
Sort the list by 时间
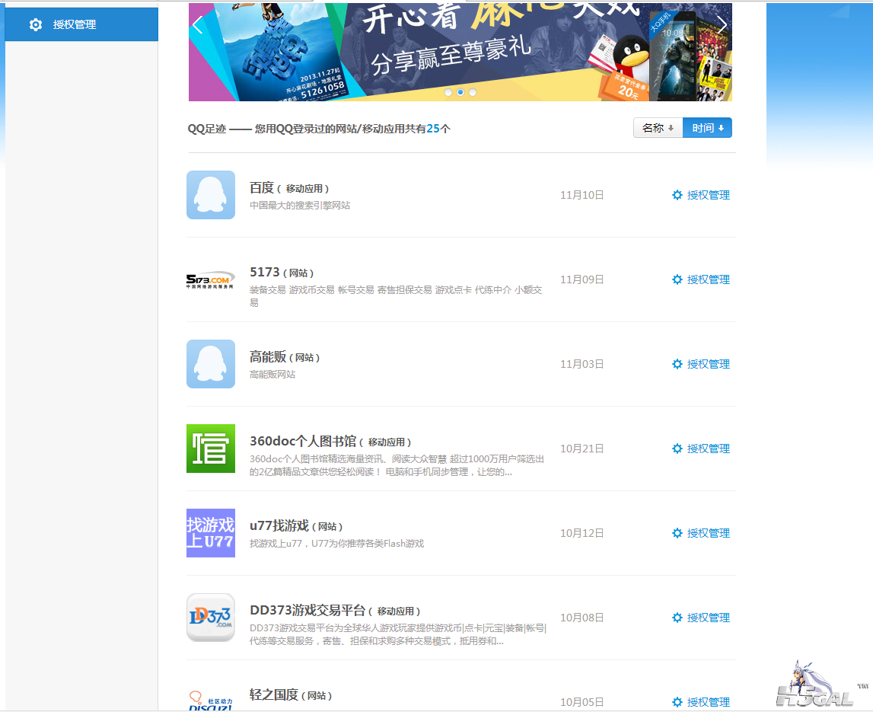(x=708, y=128)
